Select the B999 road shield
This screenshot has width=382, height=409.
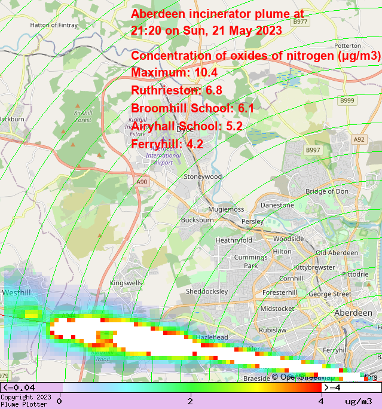347,100
